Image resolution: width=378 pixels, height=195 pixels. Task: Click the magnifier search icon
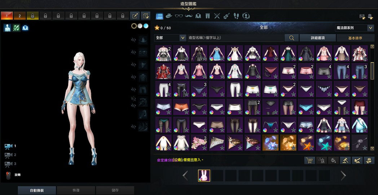(x=292, y=38)
